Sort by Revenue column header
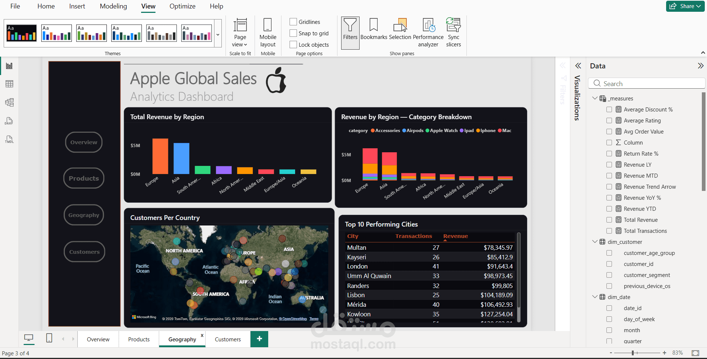Image resolution: width=707 pixels, height=359 pixels. click(455, 236)
